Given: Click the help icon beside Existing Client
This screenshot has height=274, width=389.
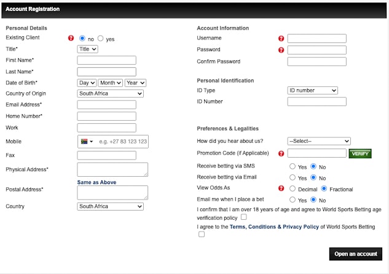Looking at the screenshot, I should (71, 38).
